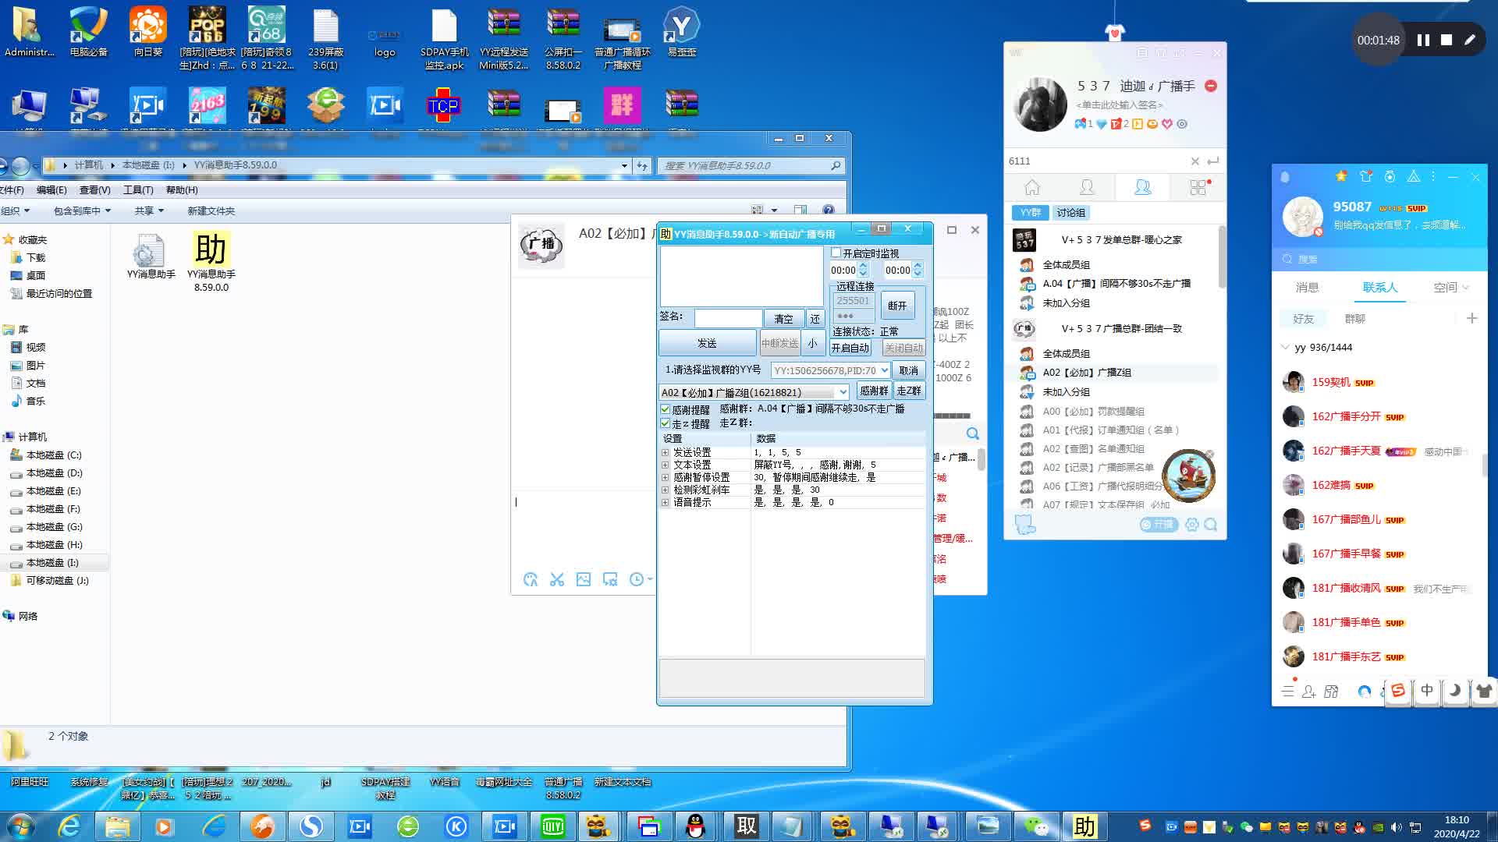Click the small 还 button next to 清空
Viewport: 1498px width, 842px height.
(815, 319)
